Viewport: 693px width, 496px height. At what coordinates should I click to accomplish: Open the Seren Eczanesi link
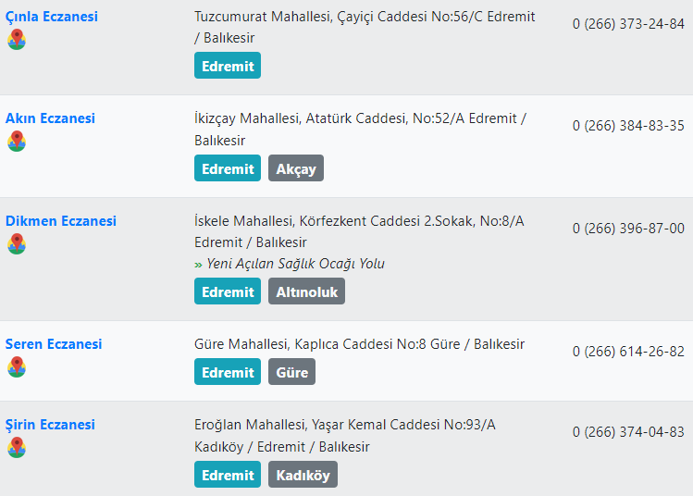[x=54, y=344]
